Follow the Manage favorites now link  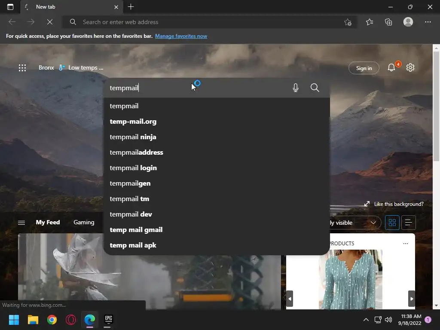[181, 36]
